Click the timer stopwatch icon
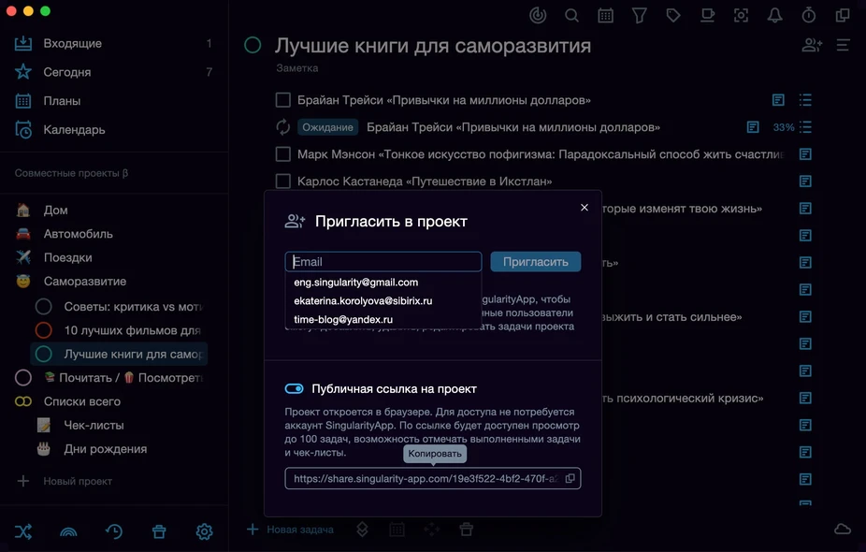This screenshot has height=552, width=866. (809, 16)
